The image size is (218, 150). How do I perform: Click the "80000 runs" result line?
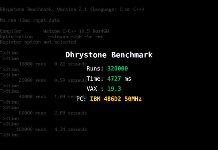tap(53, 113)
